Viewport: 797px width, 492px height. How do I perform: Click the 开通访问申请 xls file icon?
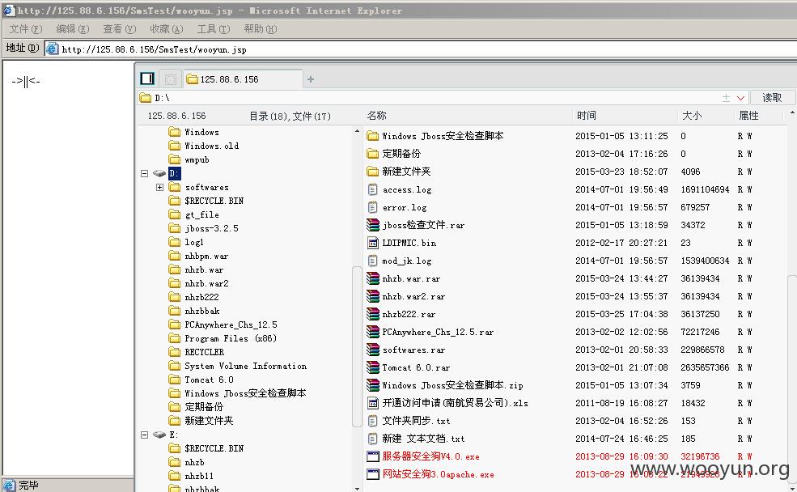(372, 403)
